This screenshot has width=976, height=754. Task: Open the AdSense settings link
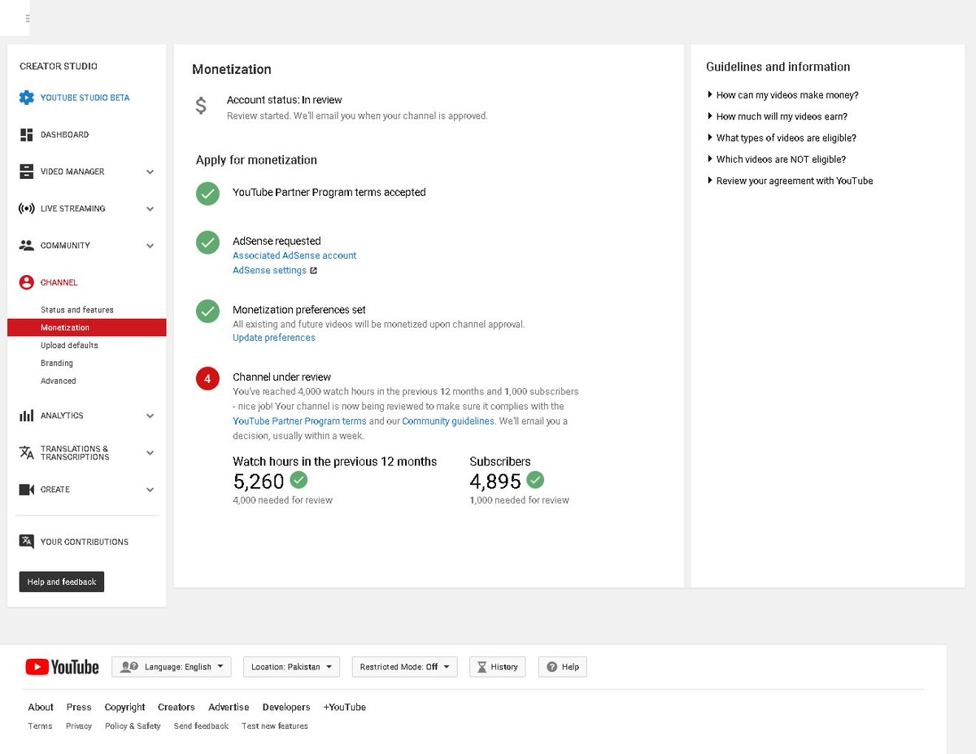[x=270, y=270]
